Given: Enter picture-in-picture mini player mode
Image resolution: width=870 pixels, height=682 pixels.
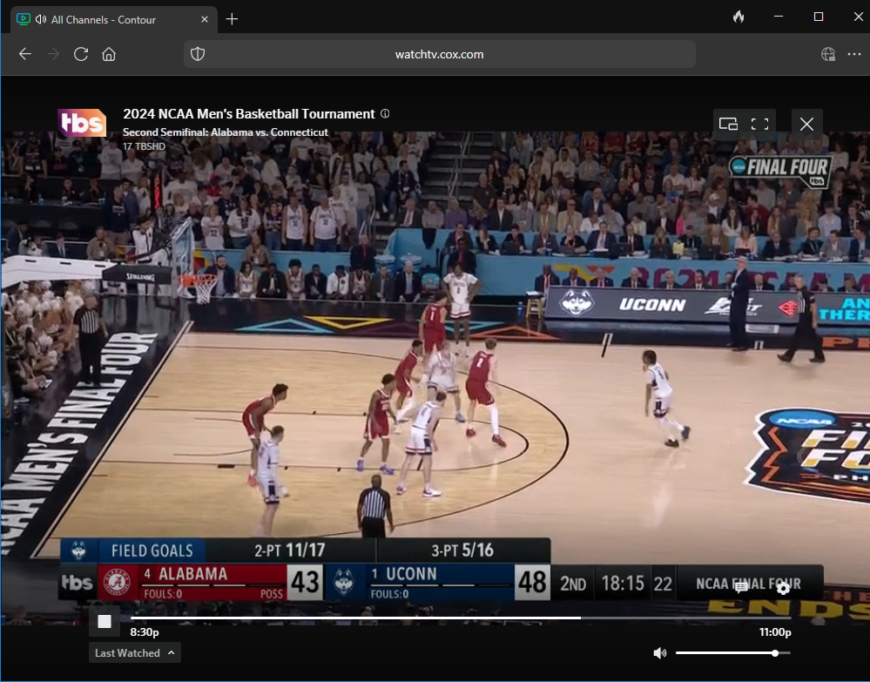Looking at the screenshot, I should (728, 124).
